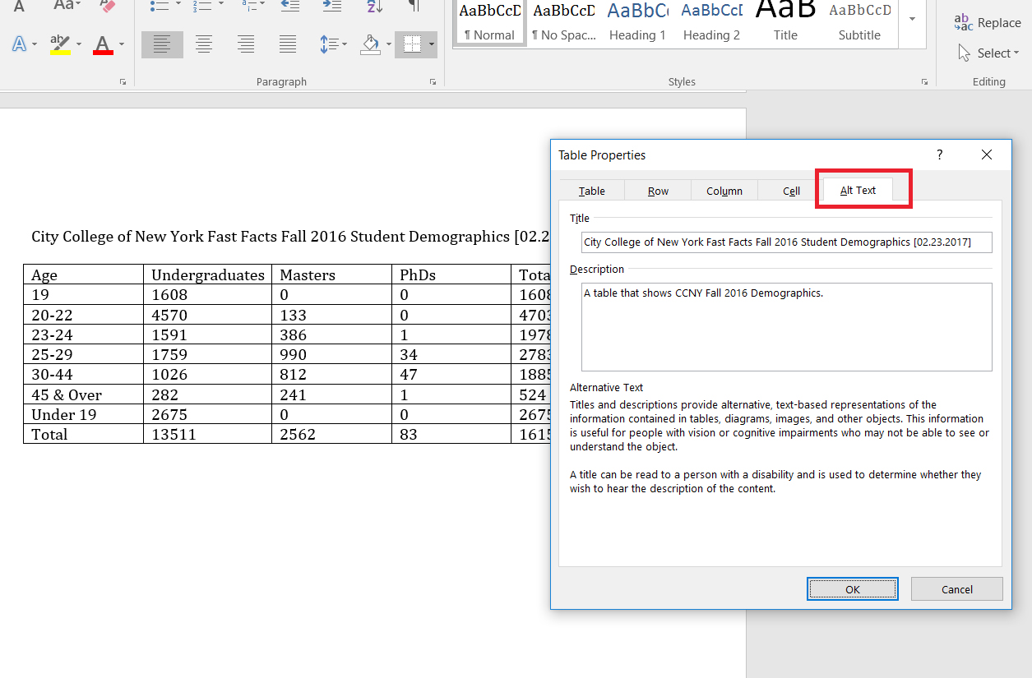Viewport: 1032px width, 678px height.
Task: Select the Alt Text tab
Action: (858, 190)
